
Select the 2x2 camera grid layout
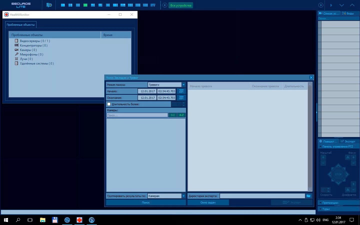coord(70,5)
